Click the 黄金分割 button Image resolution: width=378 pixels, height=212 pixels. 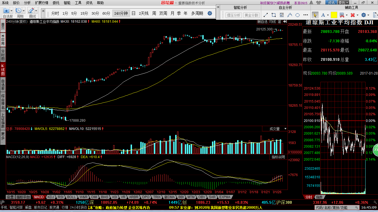[251, 15]
